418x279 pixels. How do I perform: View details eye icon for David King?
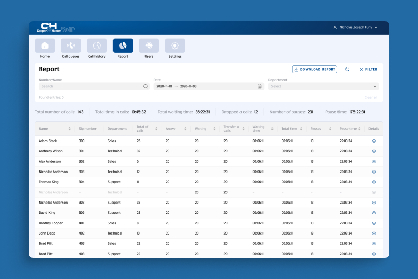tap(374, 213)
